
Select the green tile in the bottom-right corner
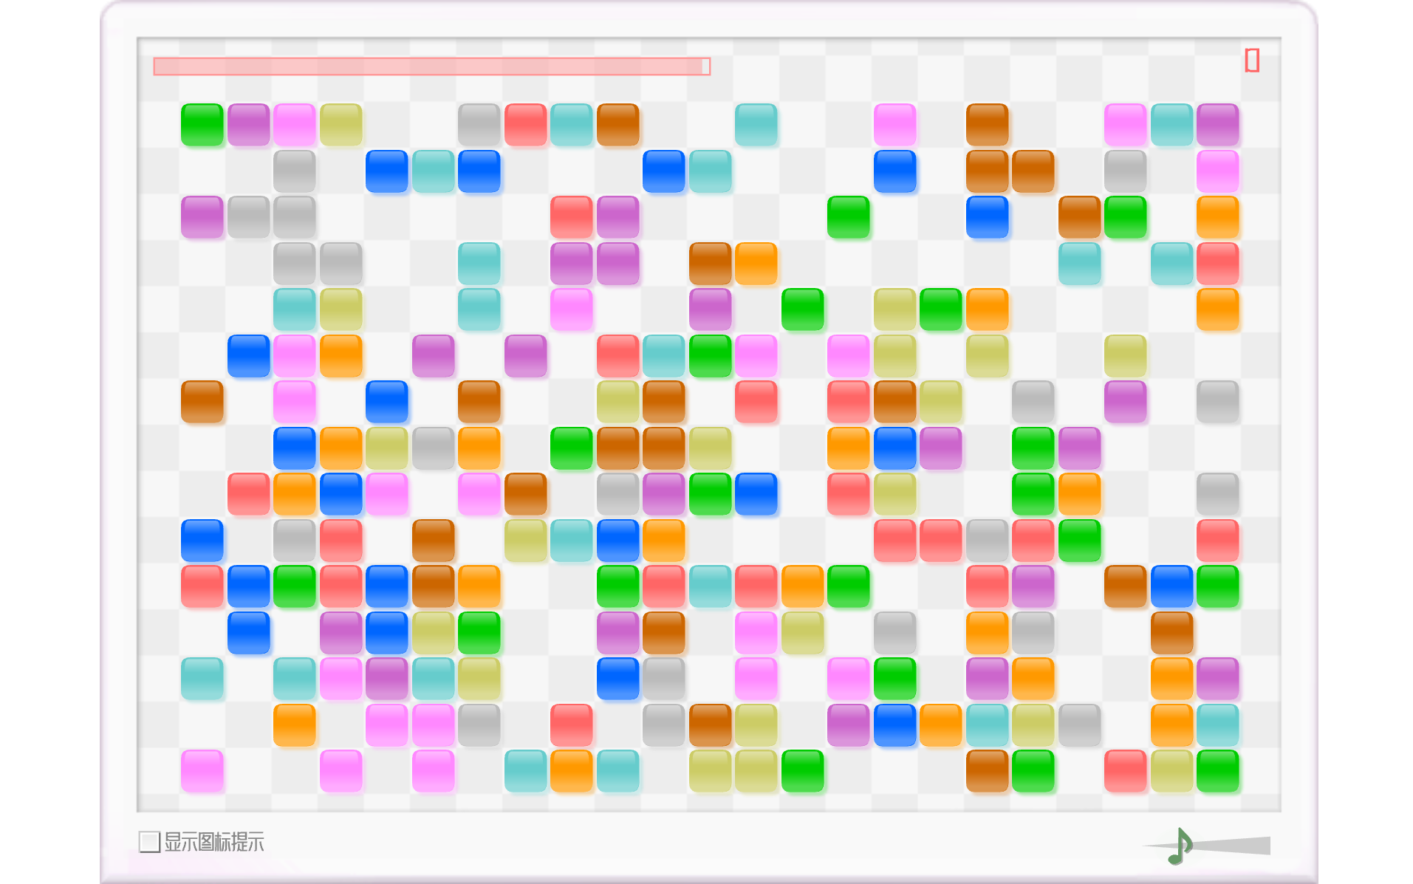click(1217, 770)
